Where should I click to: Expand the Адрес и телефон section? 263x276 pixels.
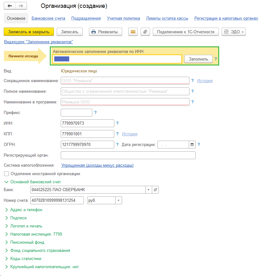coord(26,210)
